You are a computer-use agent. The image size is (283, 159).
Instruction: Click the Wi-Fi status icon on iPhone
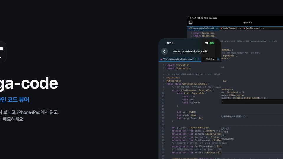207,43
